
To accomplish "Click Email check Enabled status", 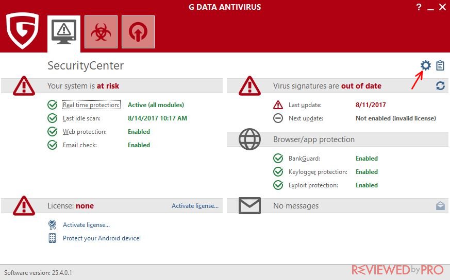I will tap(139, 145).
